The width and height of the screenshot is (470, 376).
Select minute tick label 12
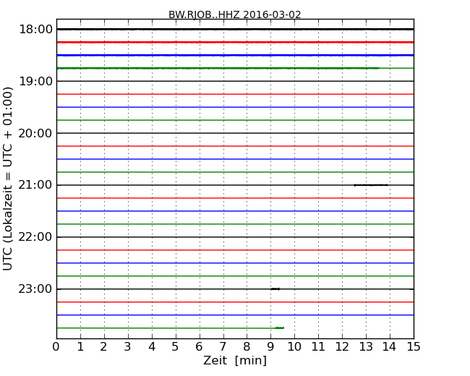(342, 347)
